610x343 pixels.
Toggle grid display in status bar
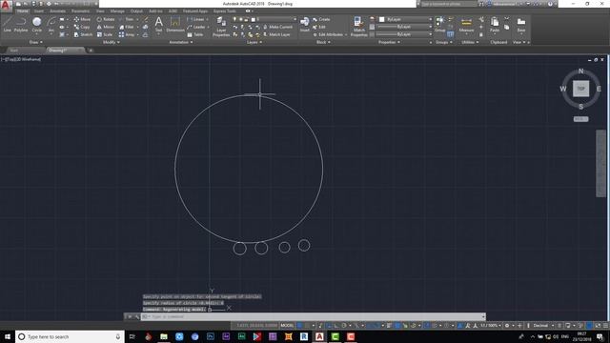[299, 326]
